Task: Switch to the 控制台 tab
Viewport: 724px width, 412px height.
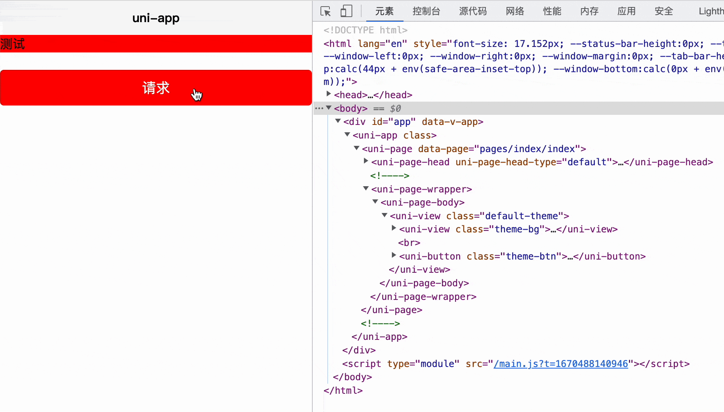Action: pos(426,11)
